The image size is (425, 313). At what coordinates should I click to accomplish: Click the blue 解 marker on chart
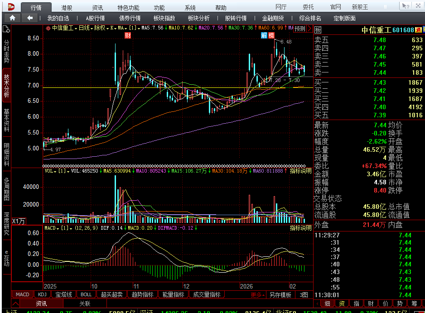[x=264, y=35]
